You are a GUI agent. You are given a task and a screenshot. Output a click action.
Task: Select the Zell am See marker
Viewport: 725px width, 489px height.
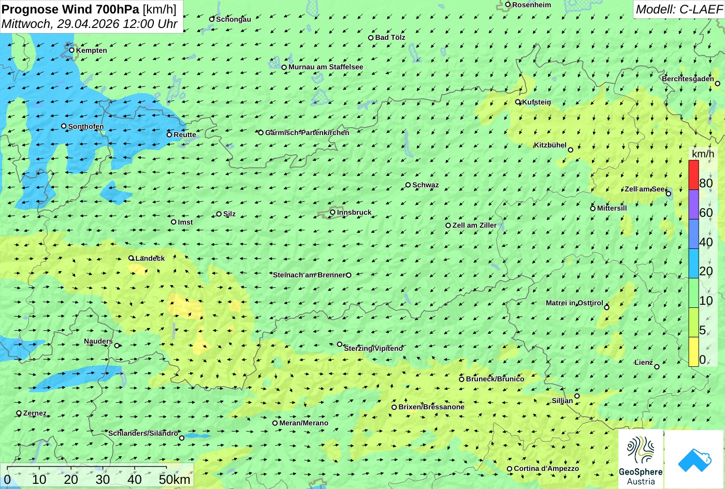point(669,194)
